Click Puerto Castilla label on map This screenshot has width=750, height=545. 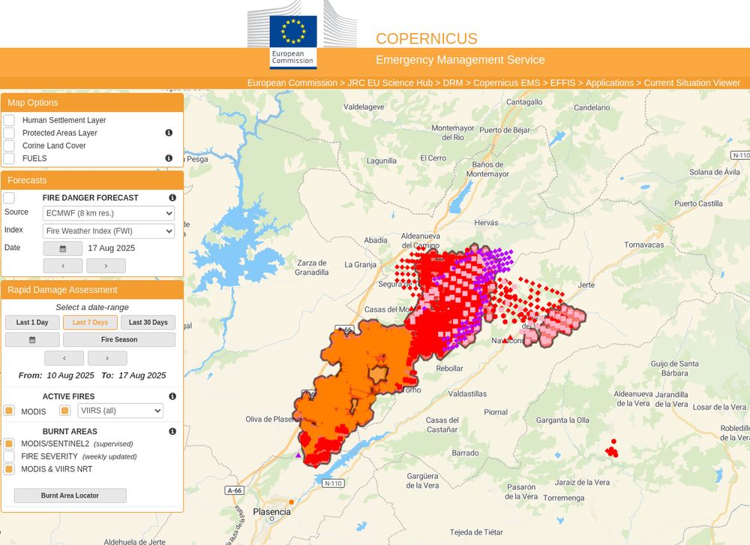click(698, 203)
